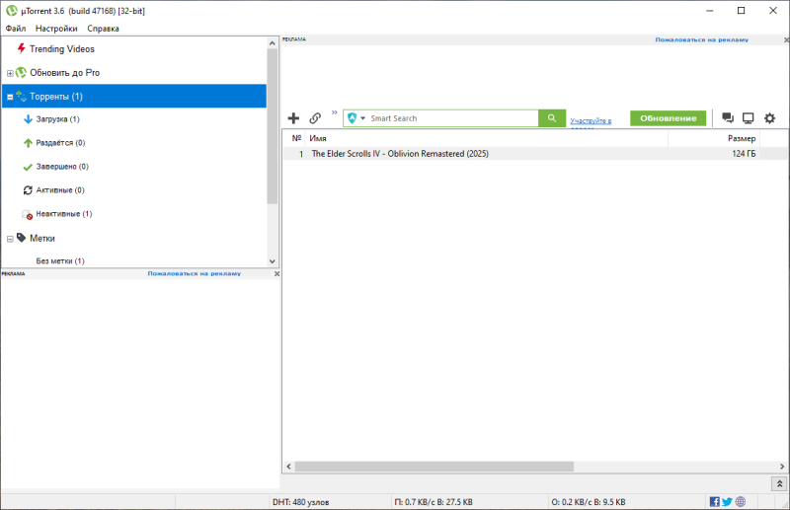790x510 pixels.
Task: Close the sidebar advertisement panel
Action: pyautogui.click(x=276, y=273)
